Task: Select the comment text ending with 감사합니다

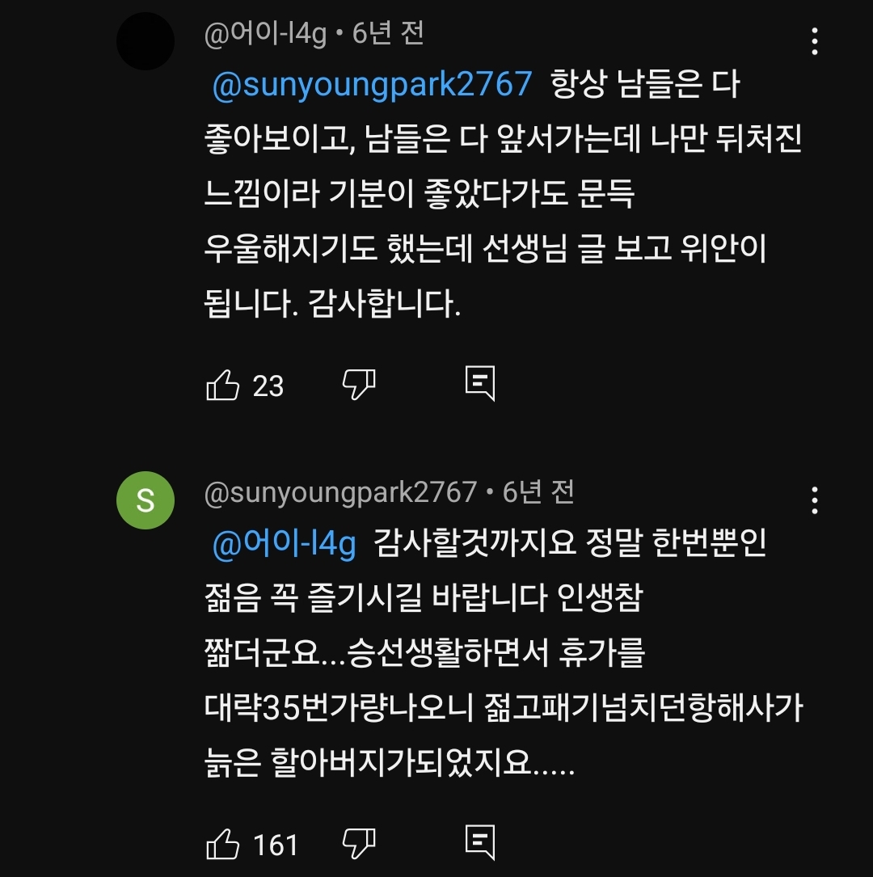Action: [504, 193]
